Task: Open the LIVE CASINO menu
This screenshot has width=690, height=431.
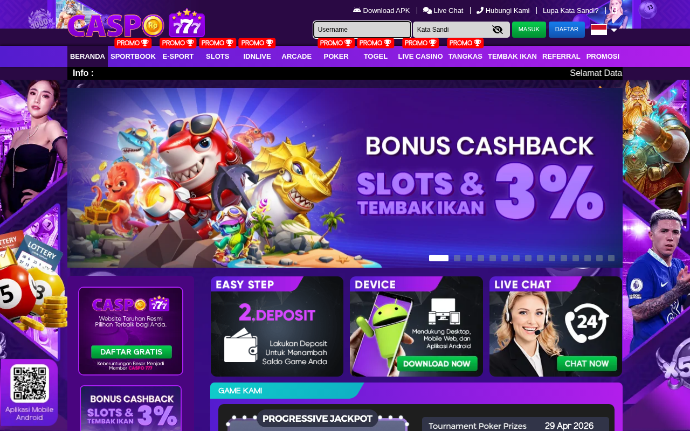Action: point(420,56)
